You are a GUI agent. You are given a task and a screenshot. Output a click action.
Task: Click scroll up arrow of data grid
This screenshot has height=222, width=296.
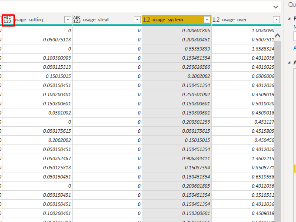278,35
